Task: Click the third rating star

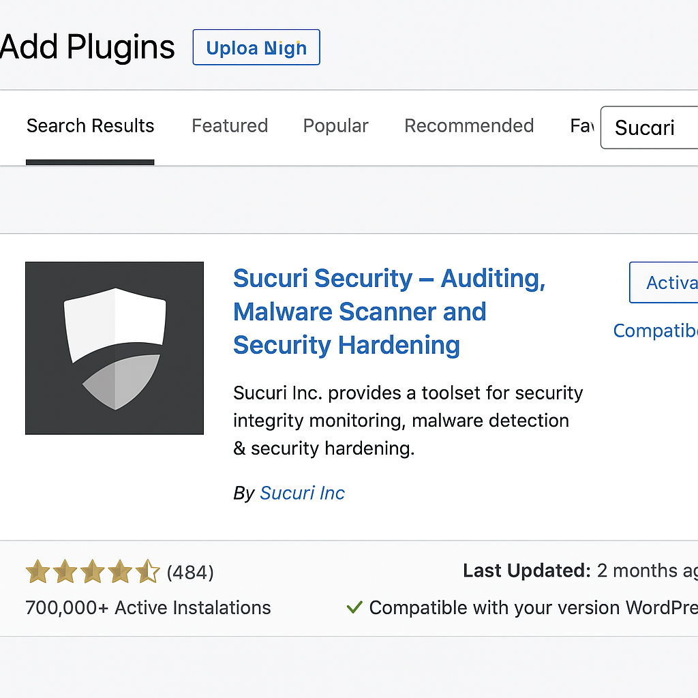Action: (93, 571)
